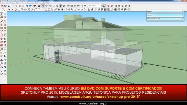Open the Visualizar menu
This screenshot has width=187, height=105.
[x=13, y=3]
